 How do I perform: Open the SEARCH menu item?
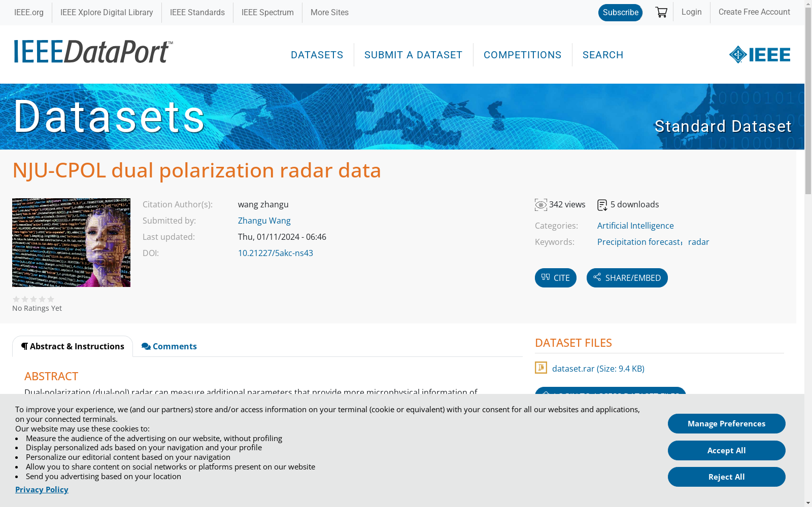(x=603, y=55)
